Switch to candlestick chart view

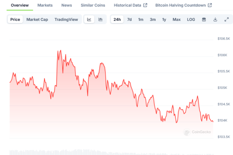point(100,20)
